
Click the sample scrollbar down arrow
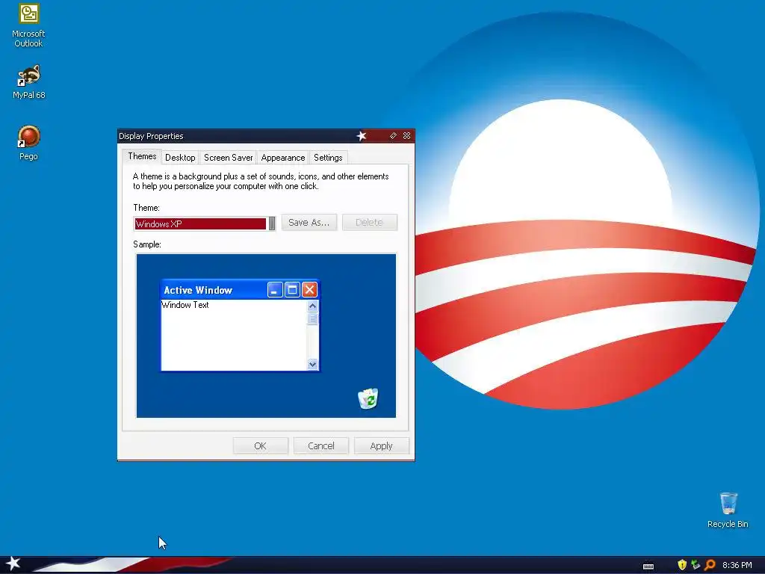[313, 364]
